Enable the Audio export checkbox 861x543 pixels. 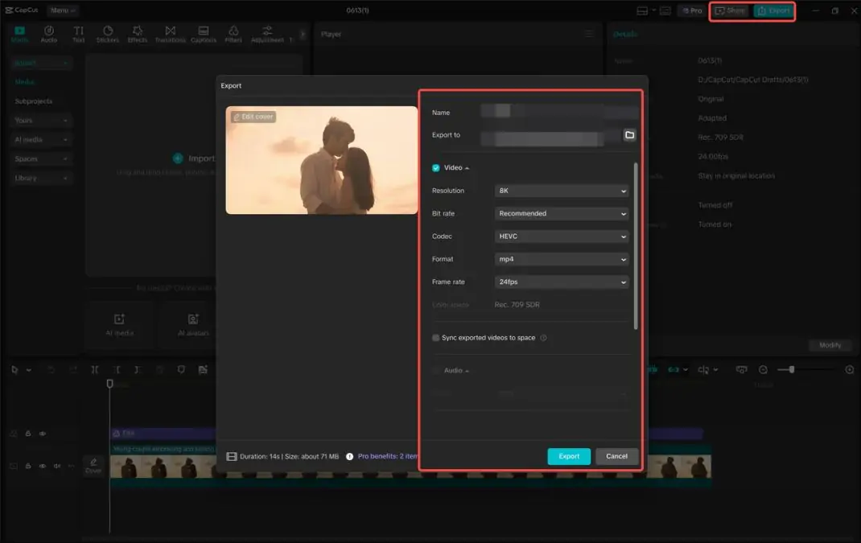(436, 371)
